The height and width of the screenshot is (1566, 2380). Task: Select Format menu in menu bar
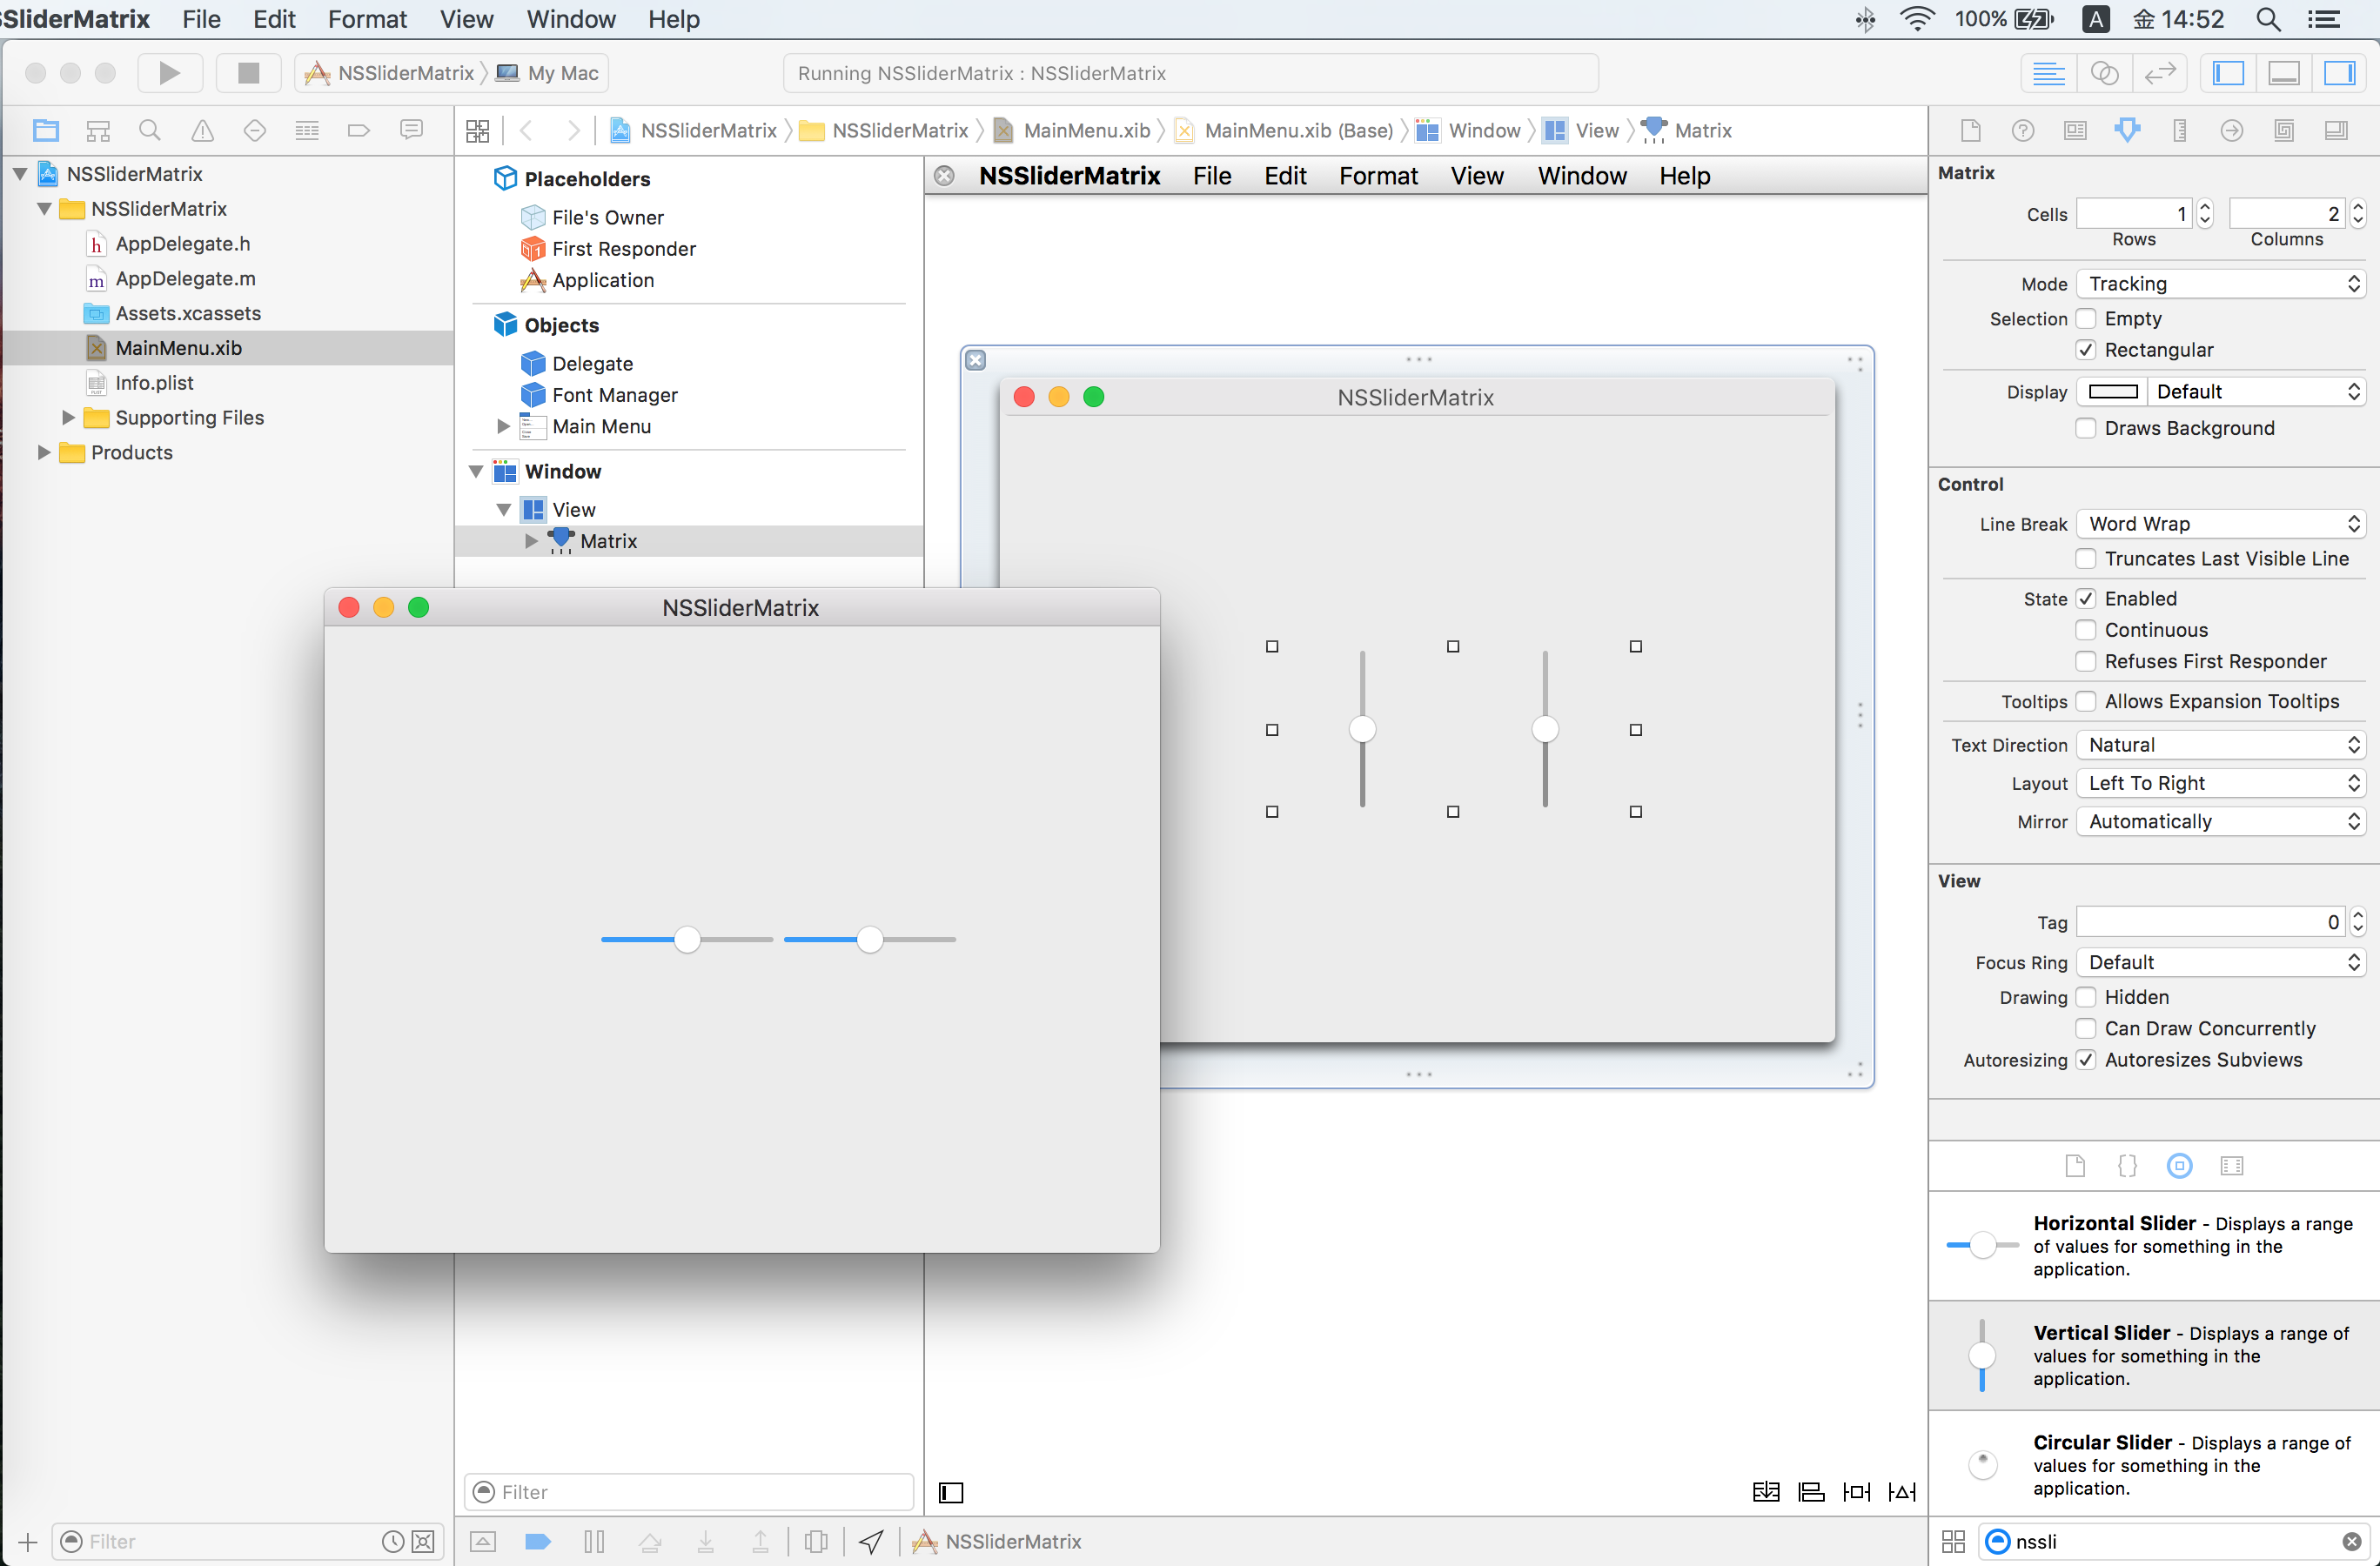click(367, 19)
